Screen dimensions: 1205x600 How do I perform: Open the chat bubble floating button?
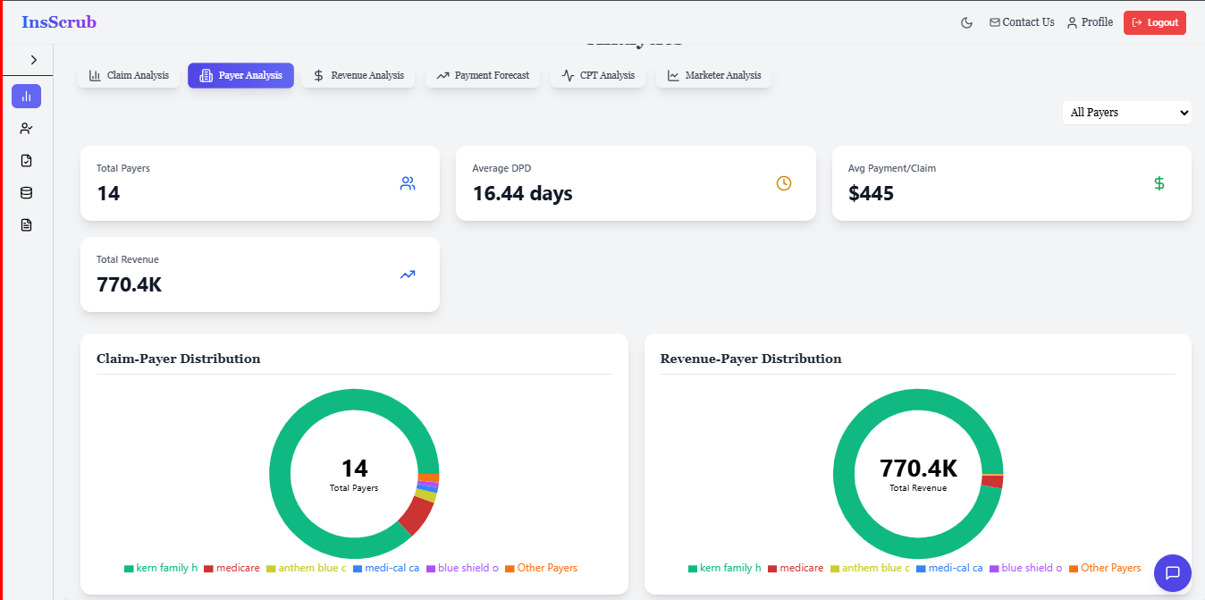pyautogui.click(x=1173, y=572)
